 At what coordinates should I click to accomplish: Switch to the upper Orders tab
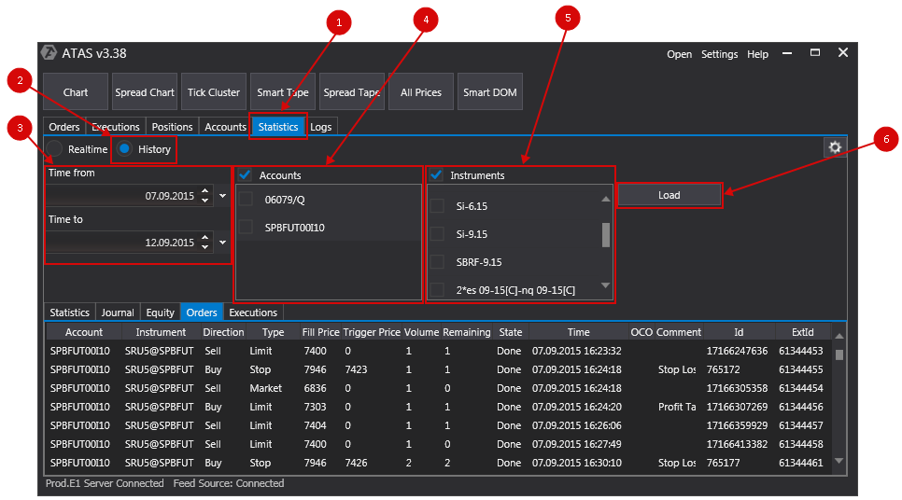pyautogui.click(x=64, y=127)
